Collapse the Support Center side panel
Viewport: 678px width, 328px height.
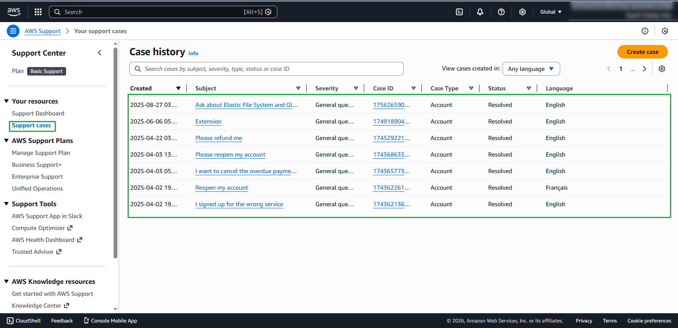100,53
